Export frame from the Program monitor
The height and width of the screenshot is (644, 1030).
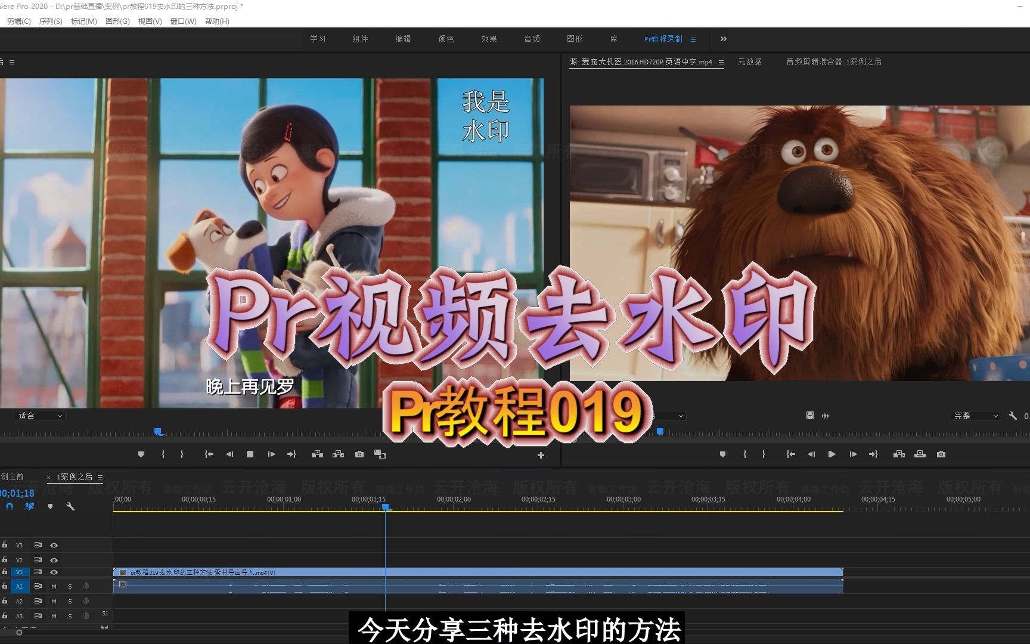point(359,454)
